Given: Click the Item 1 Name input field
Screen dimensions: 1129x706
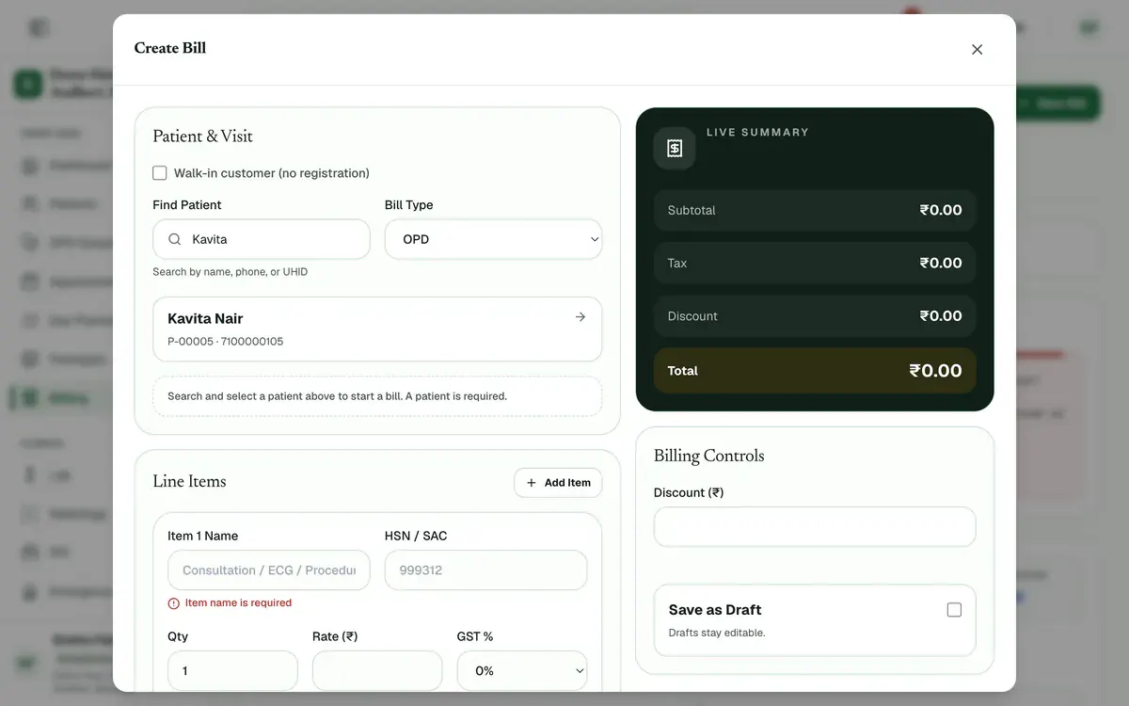Looking at the screenshot, I should [x=269, y=570].
